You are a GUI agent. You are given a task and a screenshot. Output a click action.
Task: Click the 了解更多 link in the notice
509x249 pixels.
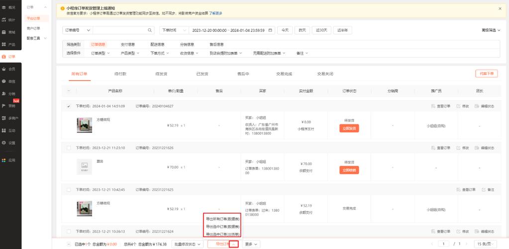coord(215,13)
